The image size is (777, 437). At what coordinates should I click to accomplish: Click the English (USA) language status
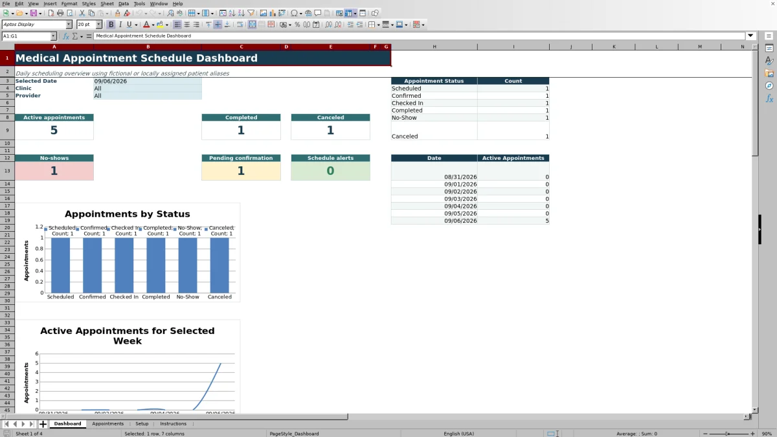pyautogui.click(x=458, y=433)
